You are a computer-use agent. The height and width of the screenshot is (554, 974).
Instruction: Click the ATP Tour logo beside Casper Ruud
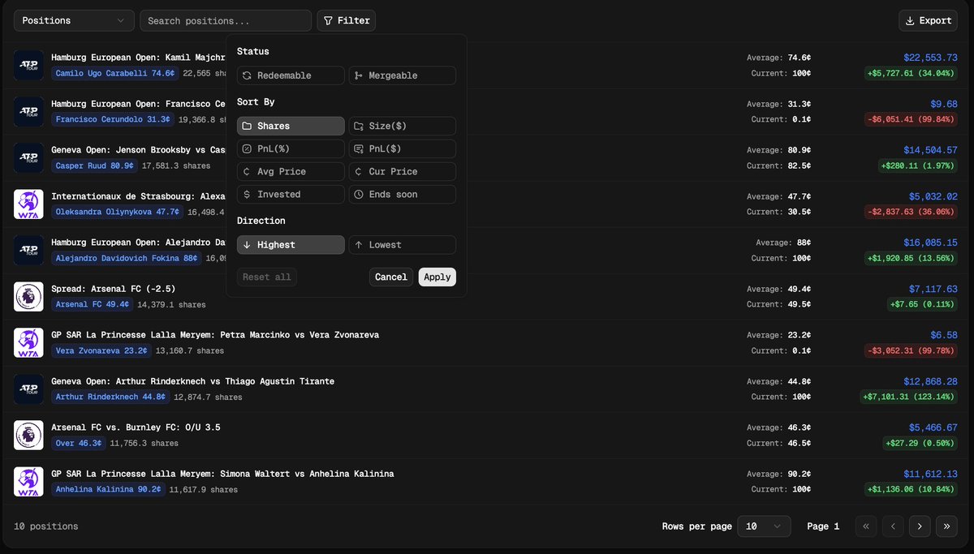tap(28, 157)
